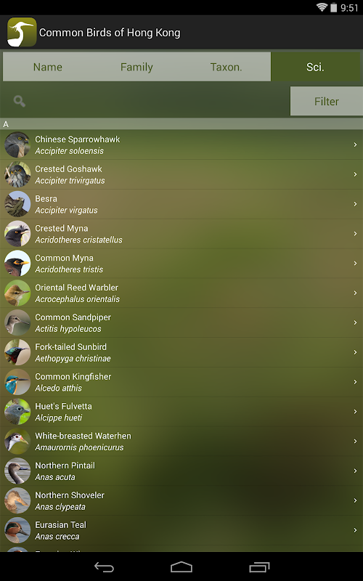
Task: Switch to the Family tab
Action: (136, 67)
